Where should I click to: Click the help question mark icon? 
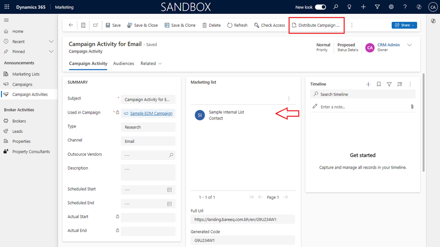(405, 7)
